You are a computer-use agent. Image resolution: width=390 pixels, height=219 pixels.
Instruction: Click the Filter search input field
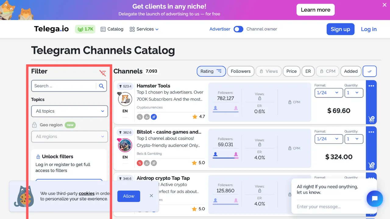tap(64, 86)
